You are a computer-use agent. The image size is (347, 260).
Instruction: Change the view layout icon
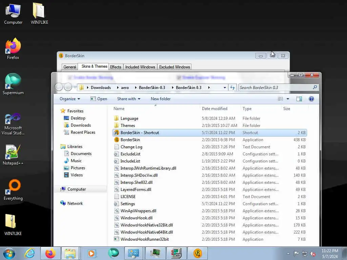pyautogui.click(x=280, y=99)
